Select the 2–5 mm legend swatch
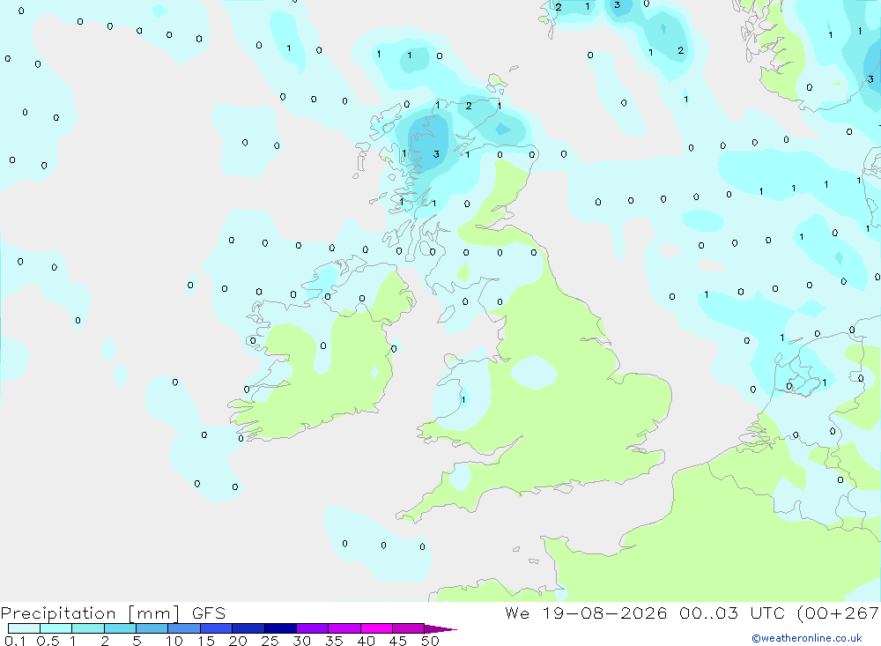The image size is (881, 646). click(120, 628)
